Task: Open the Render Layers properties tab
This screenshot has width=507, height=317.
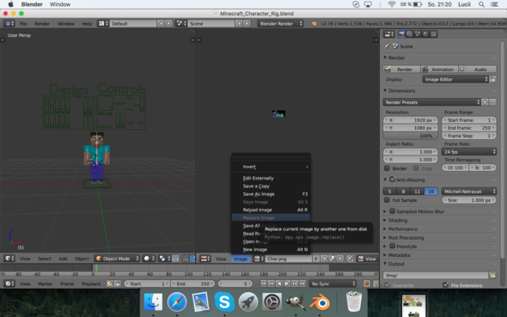Action: click(x=409, y=34)
